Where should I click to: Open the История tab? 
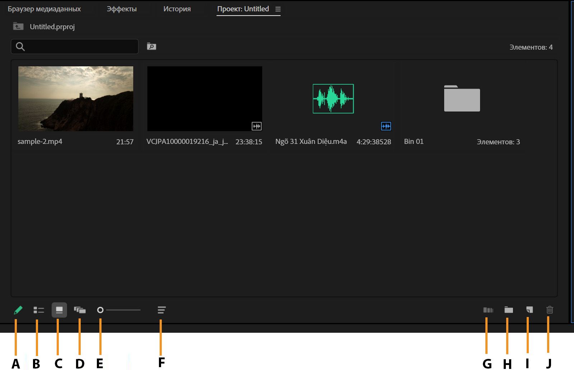click(177, 9)
